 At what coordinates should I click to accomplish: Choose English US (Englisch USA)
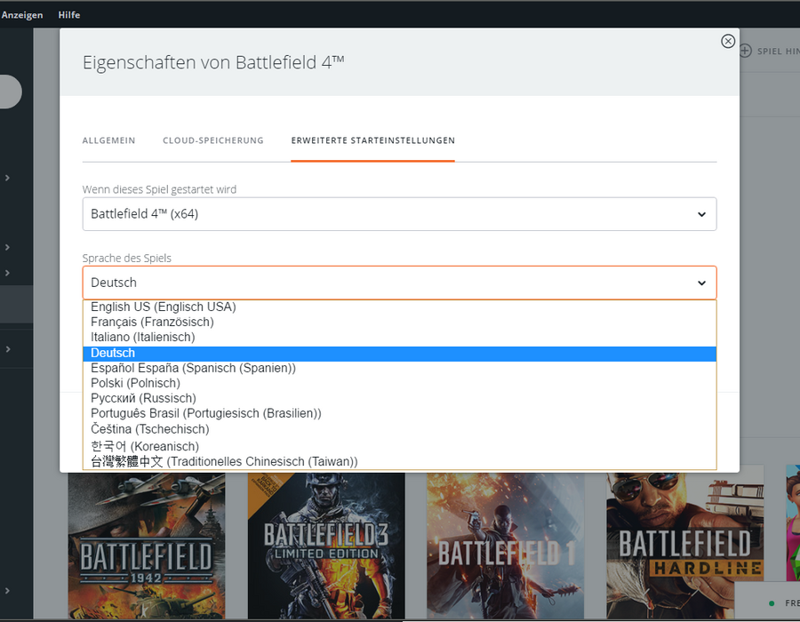coord(399,307)
